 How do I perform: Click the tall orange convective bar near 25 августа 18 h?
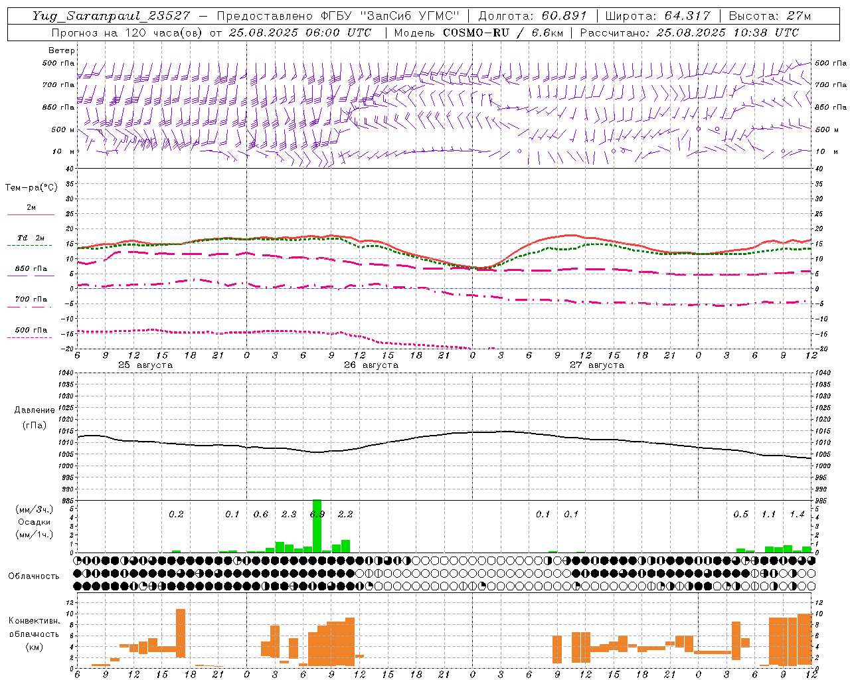pos(181,634)
